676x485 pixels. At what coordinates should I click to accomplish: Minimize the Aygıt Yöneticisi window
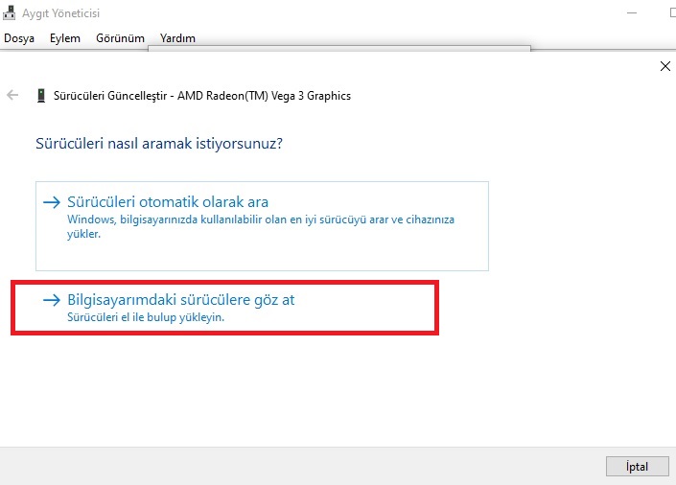tap(632, 12)
